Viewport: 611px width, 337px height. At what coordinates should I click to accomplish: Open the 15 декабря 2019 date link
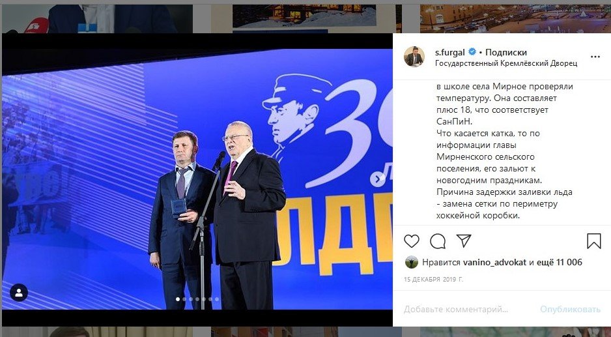click(433, 279)
